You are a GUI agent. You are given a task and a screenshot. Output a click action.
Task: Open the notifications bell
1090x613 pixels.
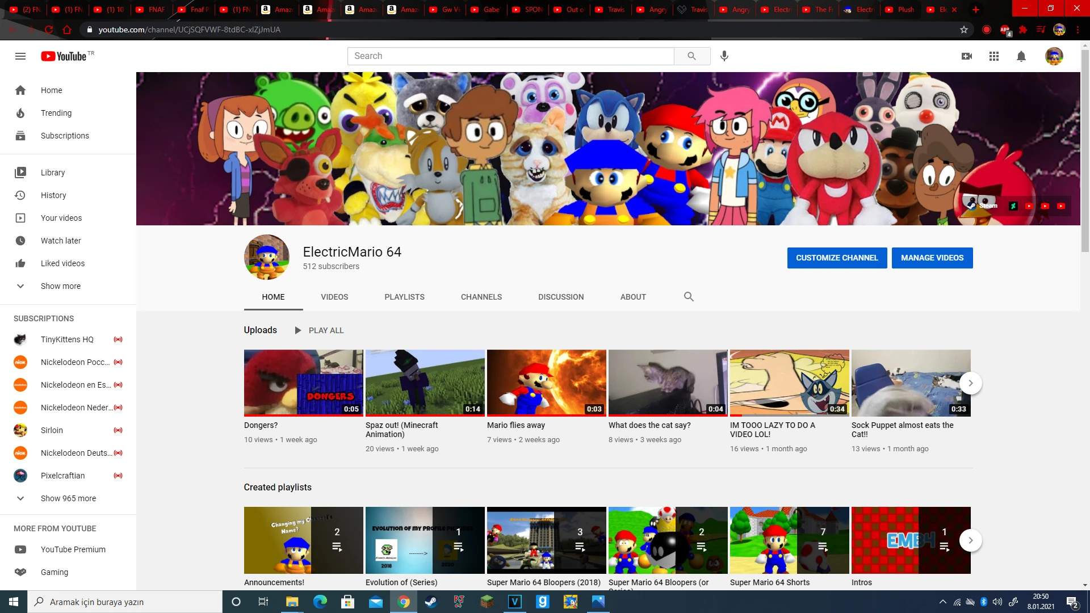pos(1020,56)
